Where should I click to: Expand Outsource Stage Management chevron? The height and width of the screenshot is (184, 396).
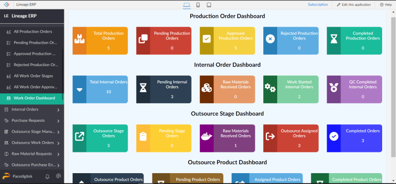[58, 132]
